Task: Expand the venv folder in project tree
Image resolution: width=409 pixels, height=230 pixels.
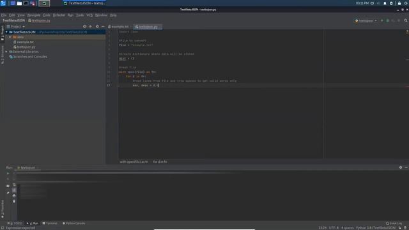Action: pyautogui.click(x=10, y=37)
